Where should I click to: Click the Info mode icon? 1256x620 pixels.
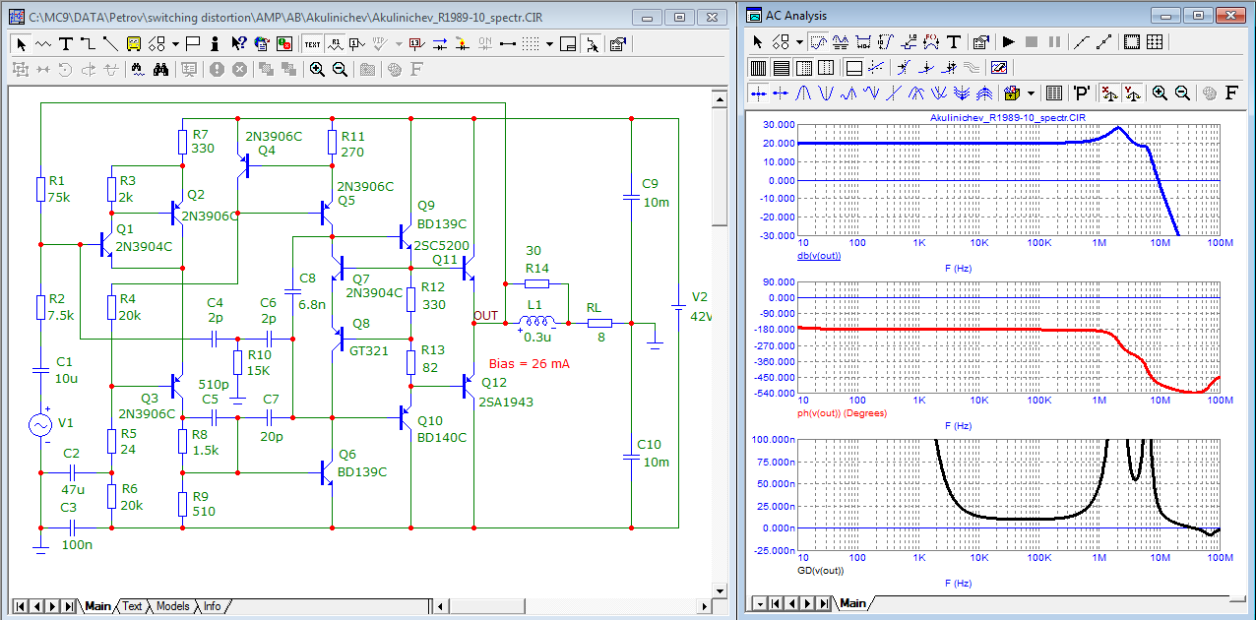point(216,43)
